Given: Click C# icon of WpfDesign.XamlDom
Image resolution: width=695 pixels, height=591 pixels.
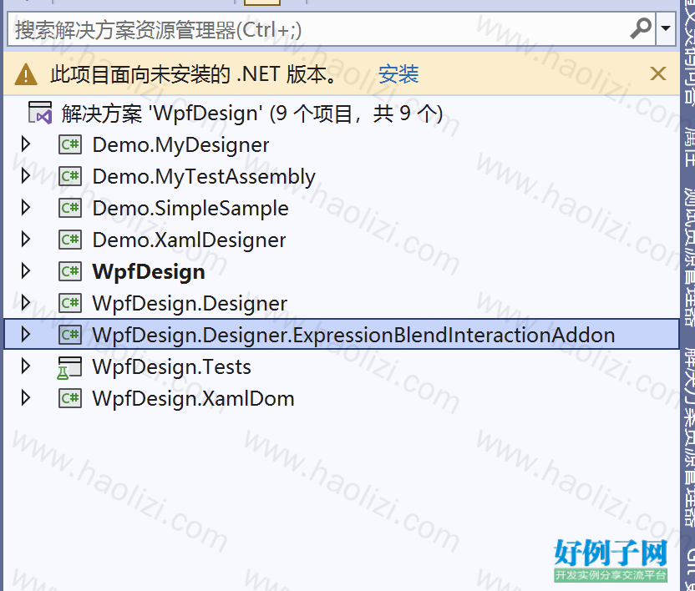Looking at the screenshot, I should tap(70, 398).
